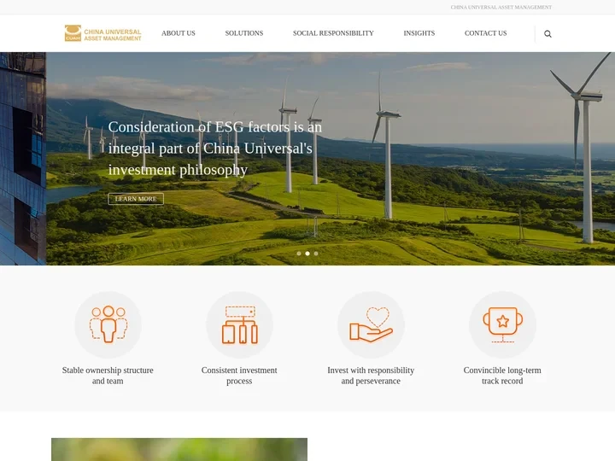Open the Social Responsibility menu
This screenshot has width=615, height=461.
[x=333, y=33]
